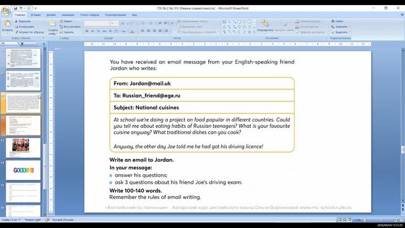This screenshot has height=228, width=405.
Task: Click zoom in plus button
Action: 396,220
